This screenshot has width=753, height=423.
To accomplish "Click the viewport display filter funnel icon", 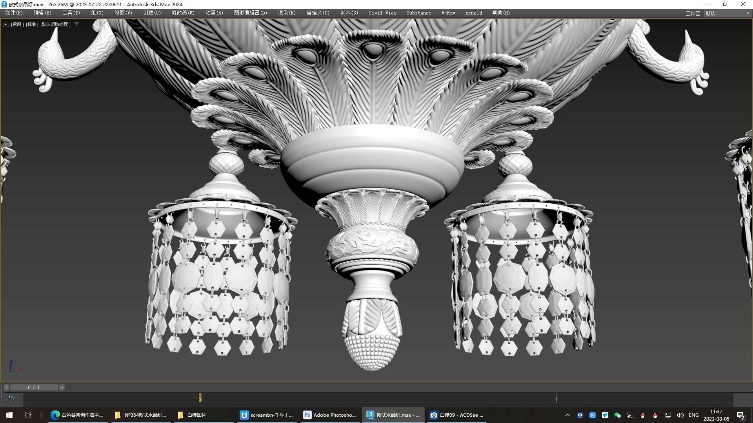I will [76, 24].
